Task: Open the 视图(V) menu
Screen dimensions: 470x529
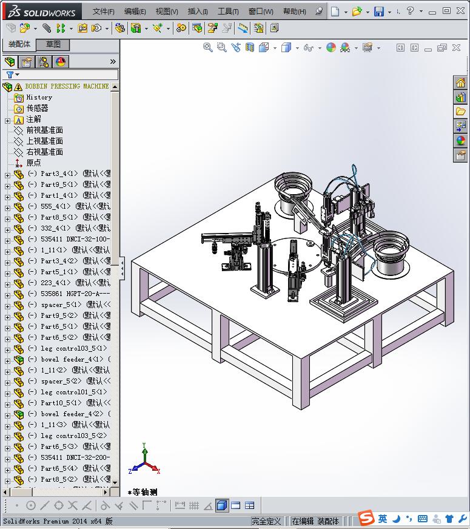Action: 167,12
